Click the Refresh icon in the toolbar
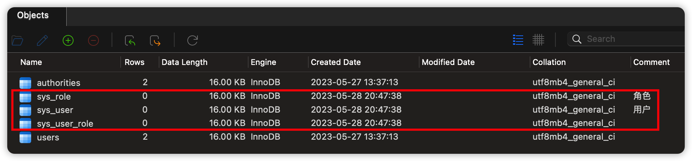The image size is (692, 161). click(x=192, y=40)
